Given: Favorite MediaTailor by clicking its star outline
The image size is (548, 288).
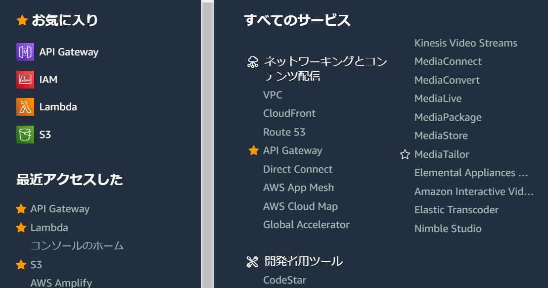Looking at the screenshot, I should pyautogui.click(x=405, y=154).
